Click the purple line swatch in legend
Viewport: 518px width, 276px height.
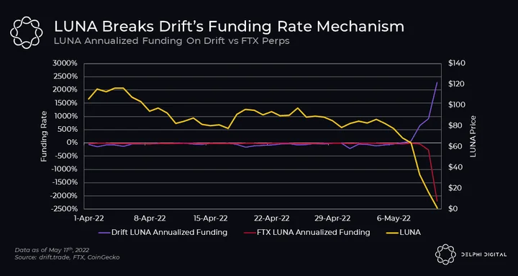[x=104, y=233]
